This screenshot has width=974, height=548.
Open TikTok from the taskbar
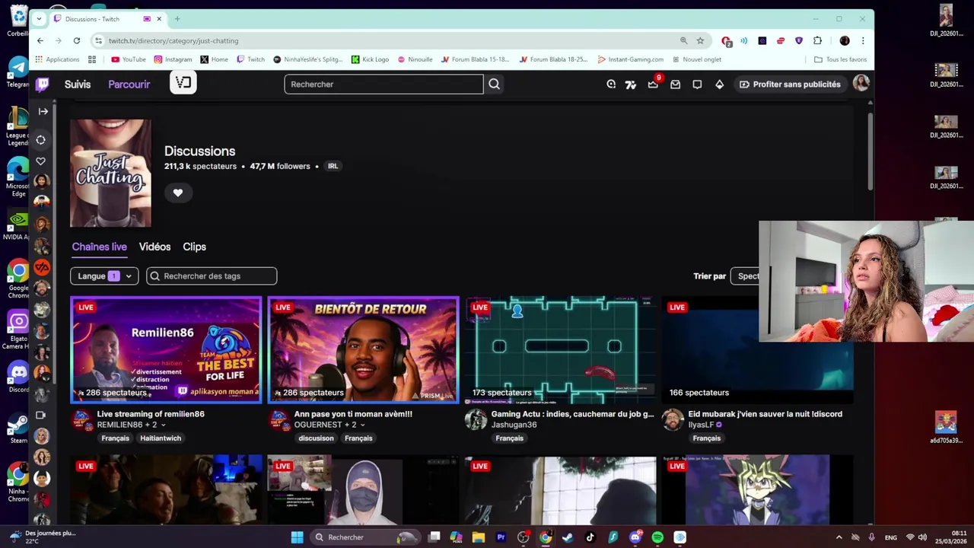point(590,537)
